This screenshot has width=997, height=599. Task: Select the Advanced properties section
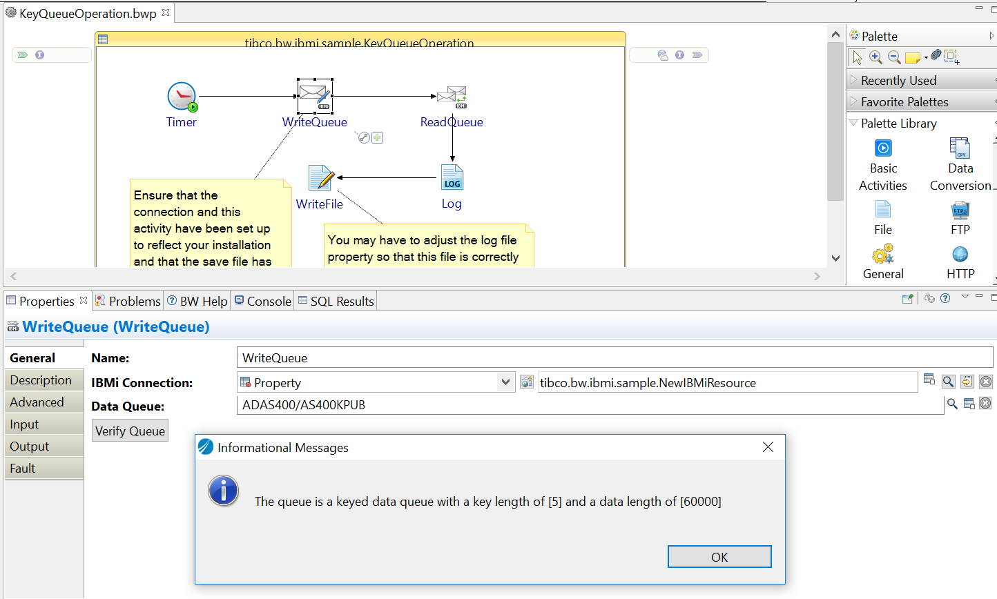[x=44, y=402]
